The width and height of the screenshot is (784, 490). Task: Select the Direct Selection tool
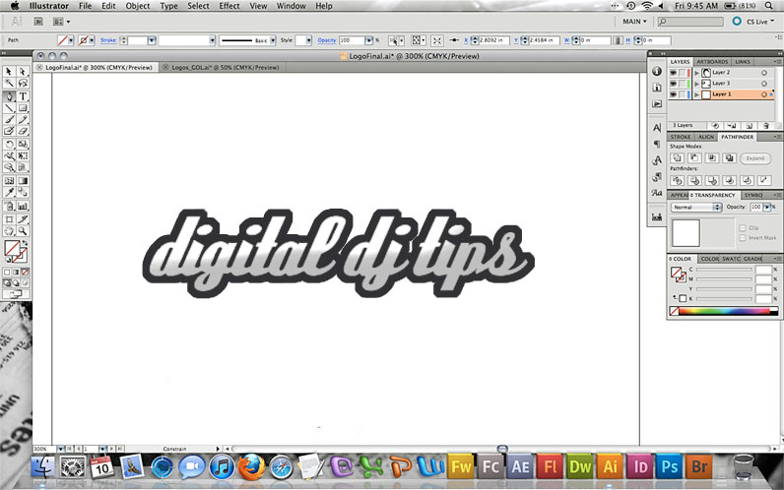coord(23,72)
